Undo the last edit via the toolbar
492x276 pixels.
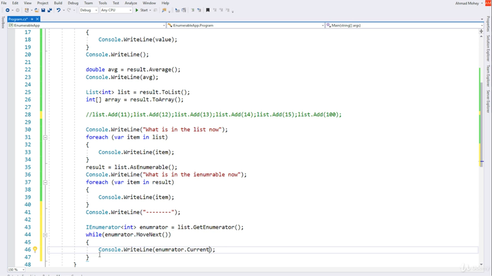point(58,10)
